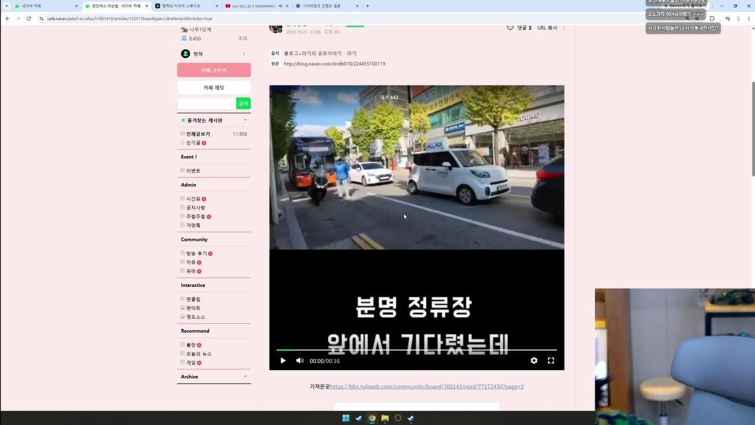Open the 시간표 board
The width and height of the screenshot is (755, 425).
(x=193, y=199)
